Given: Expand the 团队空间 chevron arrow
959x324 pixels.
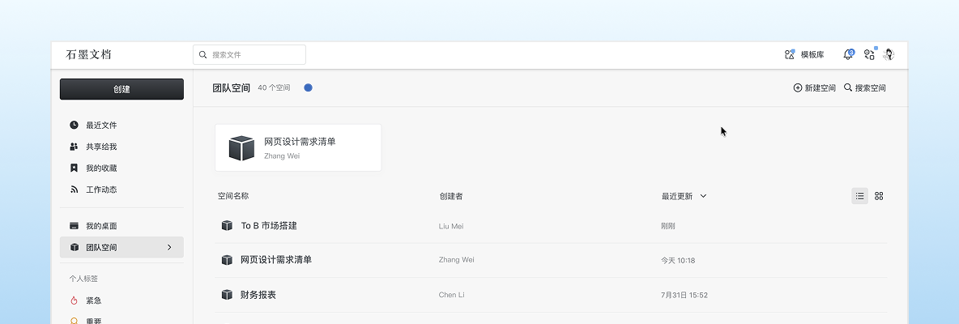Looking at the screenshot, I should pos(169,248).
